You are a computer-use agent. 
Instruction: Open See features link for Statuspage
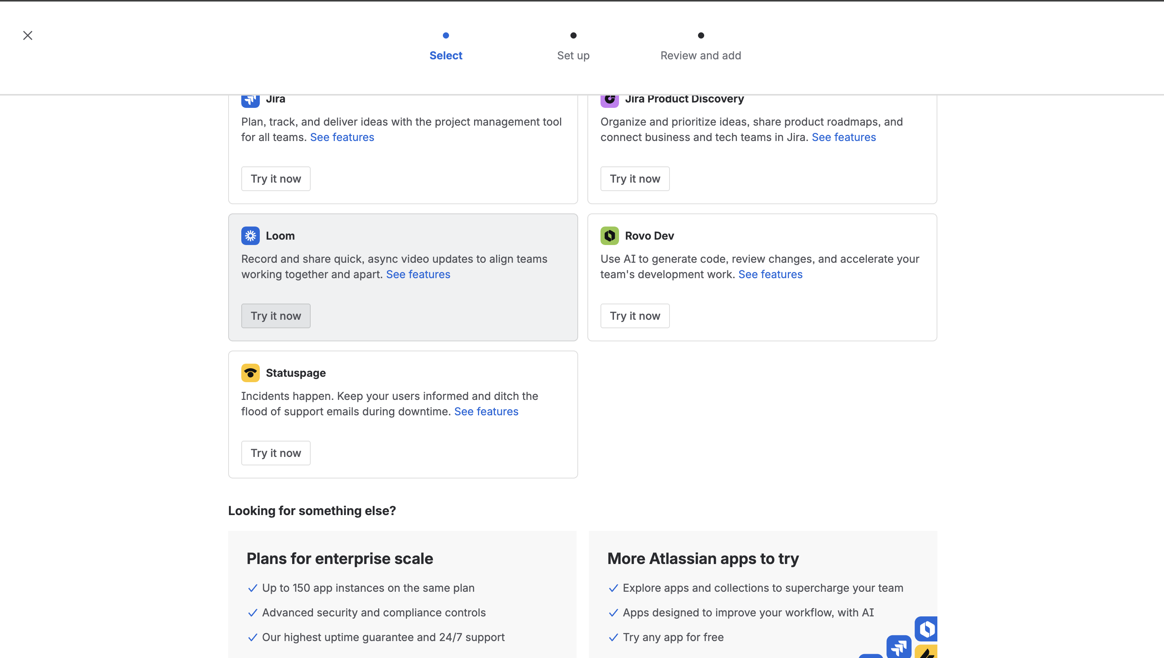click(x=486, y=411)
